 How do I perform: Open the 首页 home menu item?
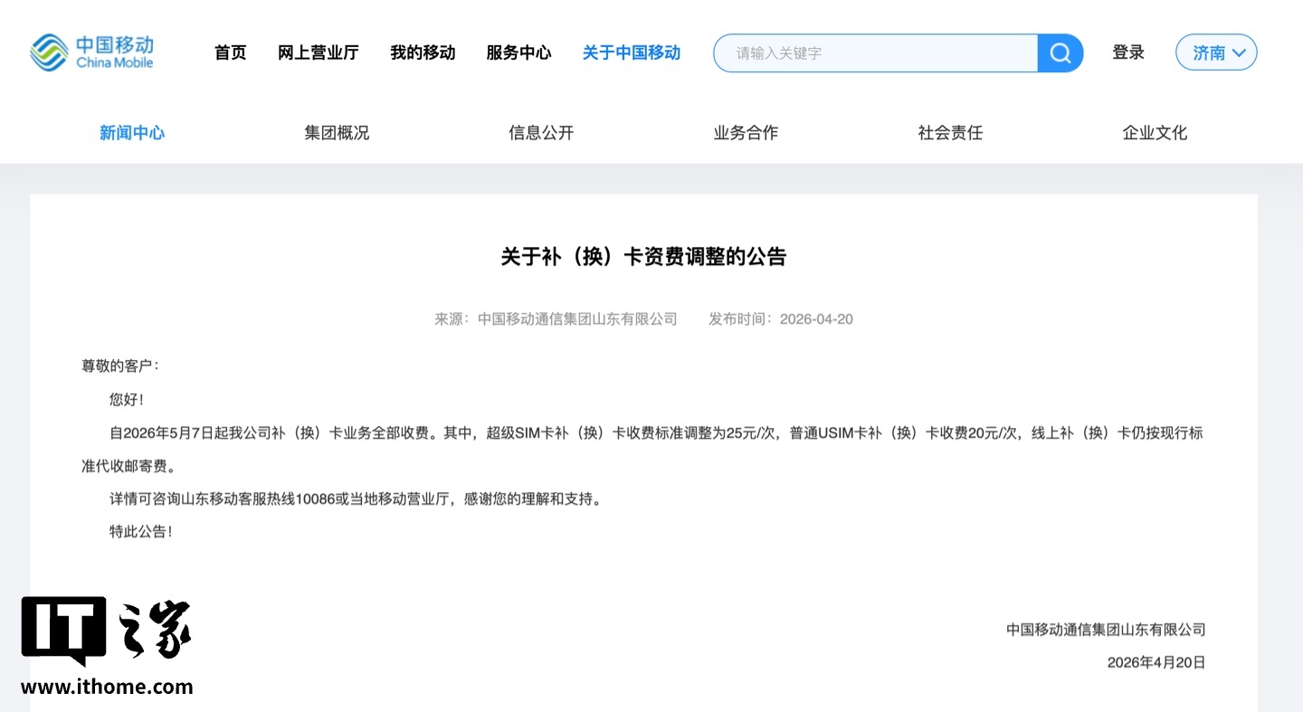pos(230,53)
